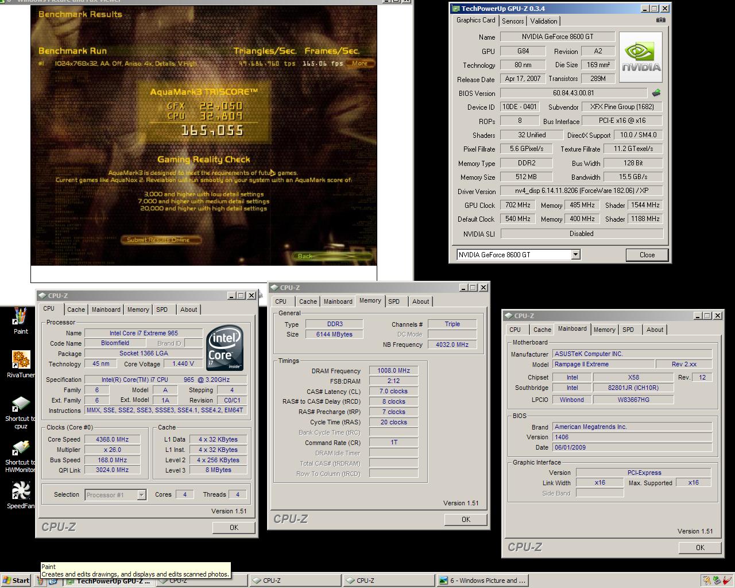This screenshot has width=735, height=588.
Task: Open CPU tab in the middle CPU-Z window
Action: tap(281, 301)
